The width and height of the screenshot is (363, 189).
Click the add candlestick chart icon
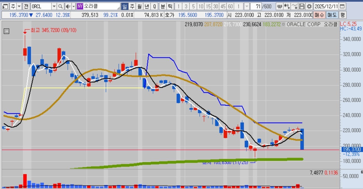(287, 6)
